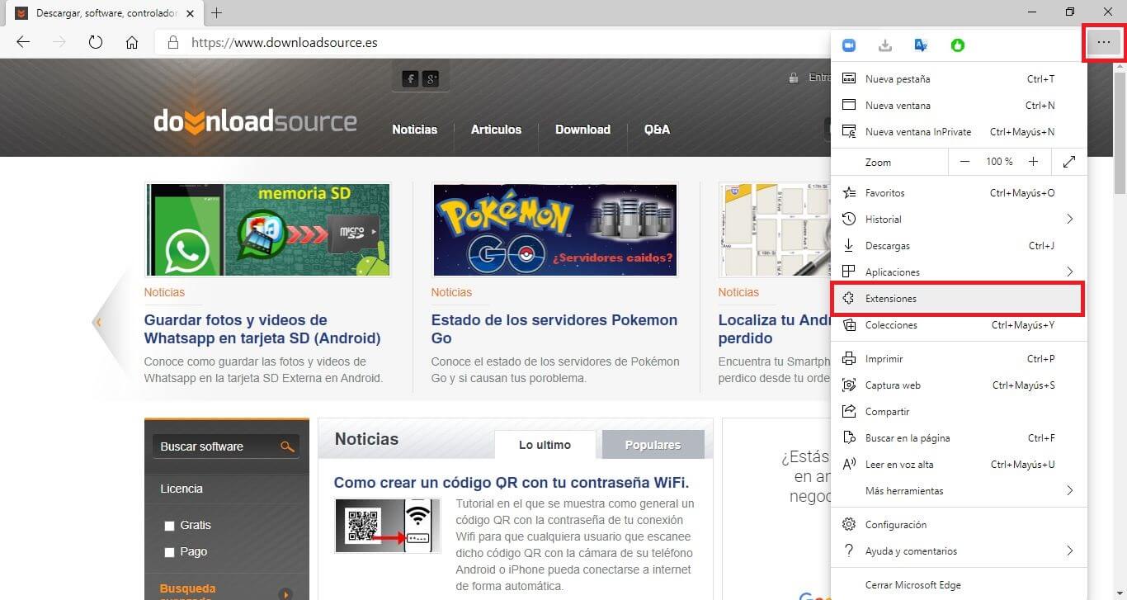Choose Cerrar Microsoft Edge
The image size is (1127, 600).
(x=959, y=585)
